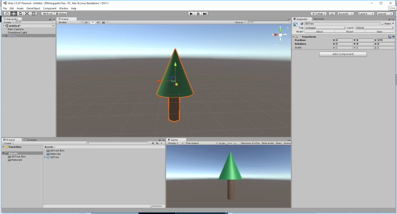Click the red X axis of orientation gizmo
The height and width of the screenshot is (214, 397).
(x=275, y=34)
